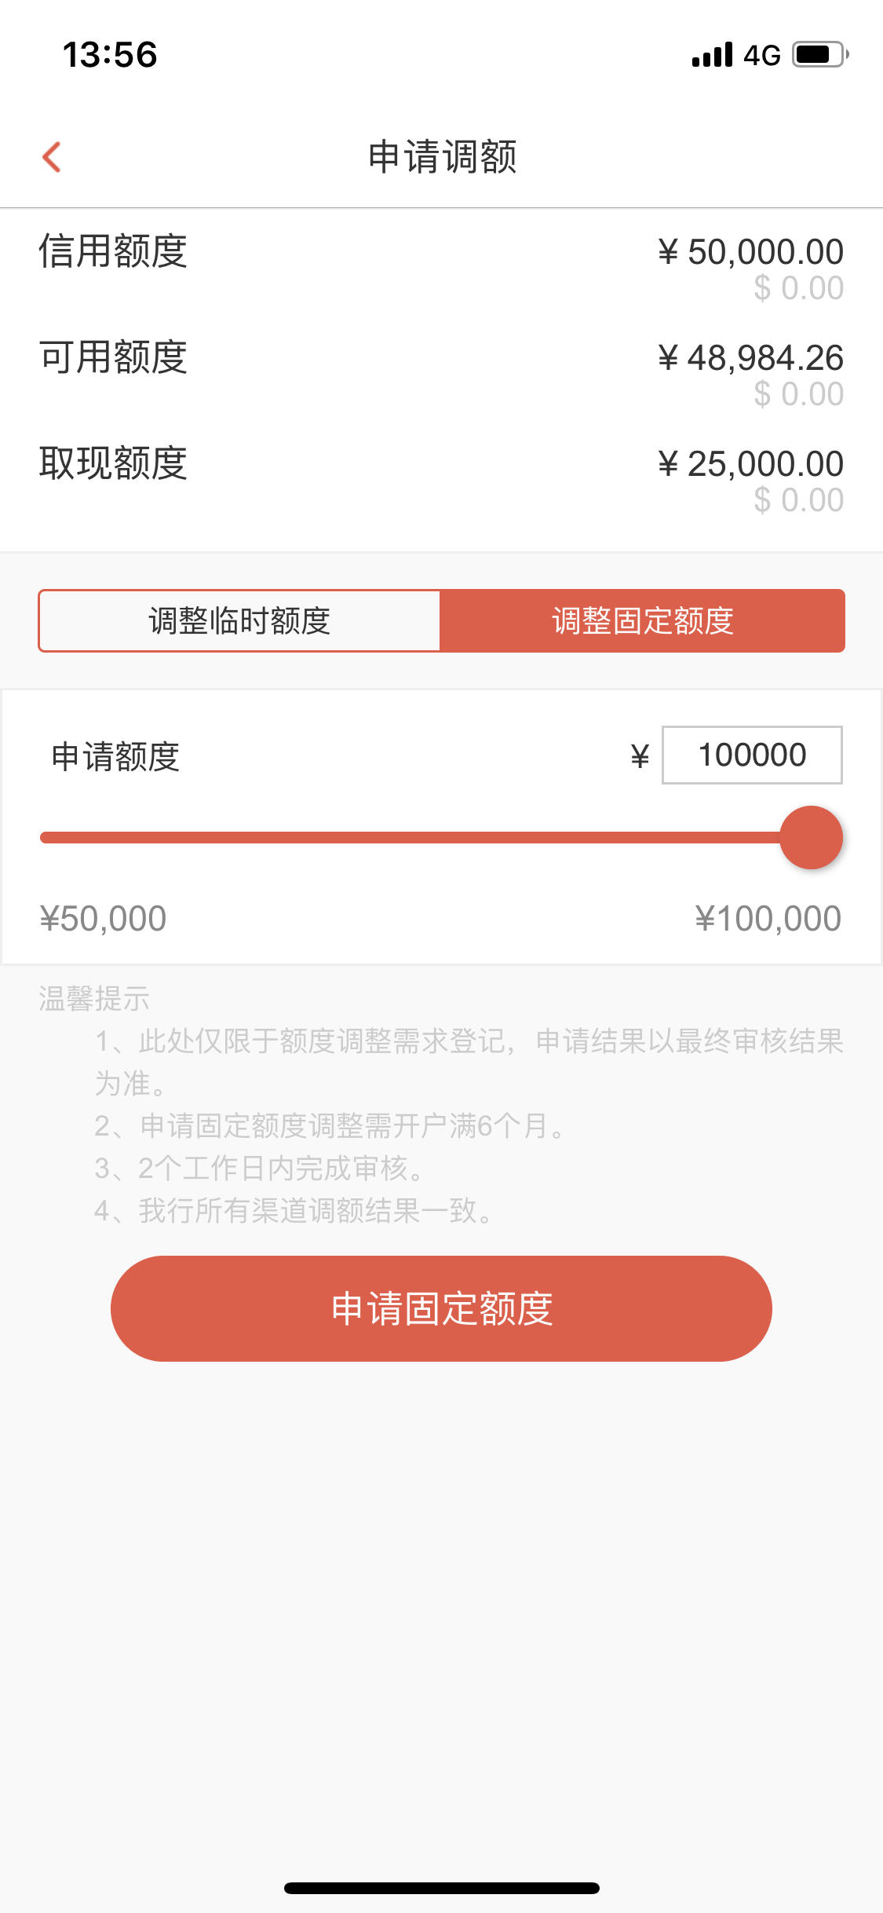Screen dimensions: 883x1913
Task: Focus the 100000 amount input field
Action: [x=752, y=755]
